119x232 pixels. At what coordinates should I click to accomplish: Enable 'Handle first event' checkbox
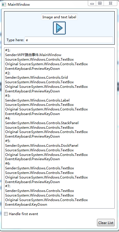point(6,214)
